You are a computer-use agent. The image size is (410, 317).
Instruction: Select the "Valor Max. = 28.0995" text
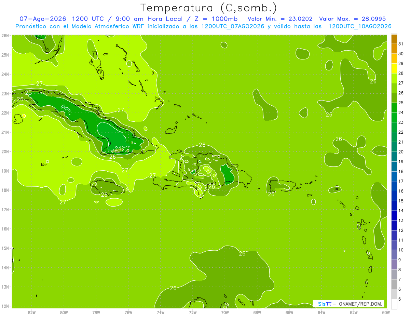point(352,19)
